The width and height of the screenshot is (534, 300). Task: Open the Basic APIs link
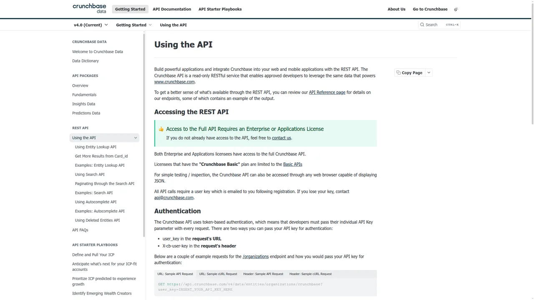(292, 164)
